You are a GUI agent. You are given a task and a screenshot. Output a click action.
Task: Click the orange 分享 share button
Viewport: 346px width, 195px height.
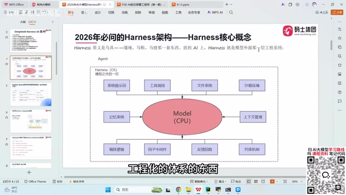[x=337, y=12]
